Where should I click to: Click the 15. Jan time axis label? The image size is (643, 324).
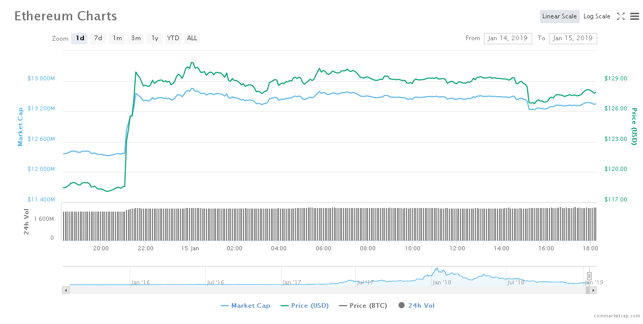190,248
